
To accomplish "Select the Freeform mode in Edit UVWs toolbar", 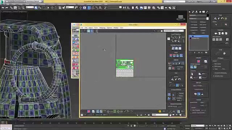I will 92,31.
